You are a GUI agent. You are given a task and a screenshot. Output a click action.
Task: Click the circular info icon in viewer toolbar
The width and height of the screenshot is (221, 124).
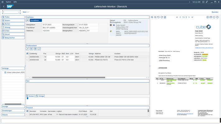(217, 17)
